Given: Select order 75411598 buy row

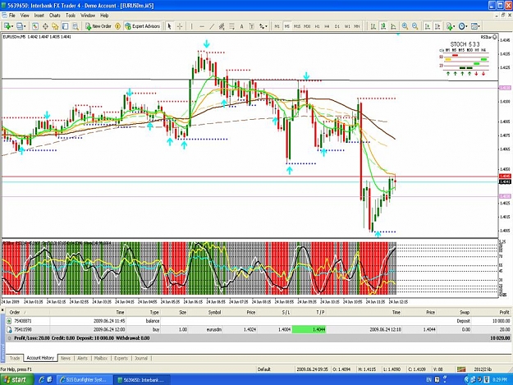Looking at the screenshot, I should click(258, 329).
